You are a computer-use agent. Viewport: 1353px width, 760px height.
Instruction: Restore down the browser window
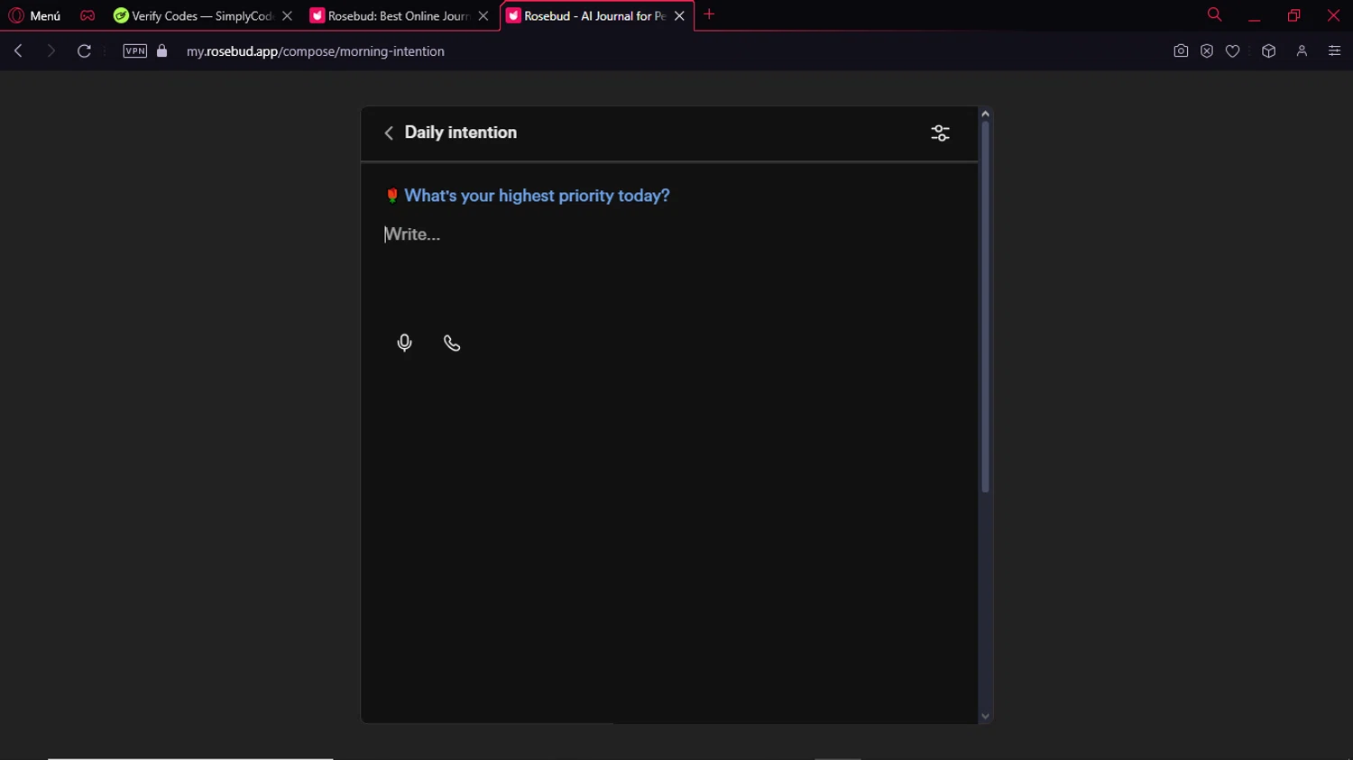(x=1293, y=15)
